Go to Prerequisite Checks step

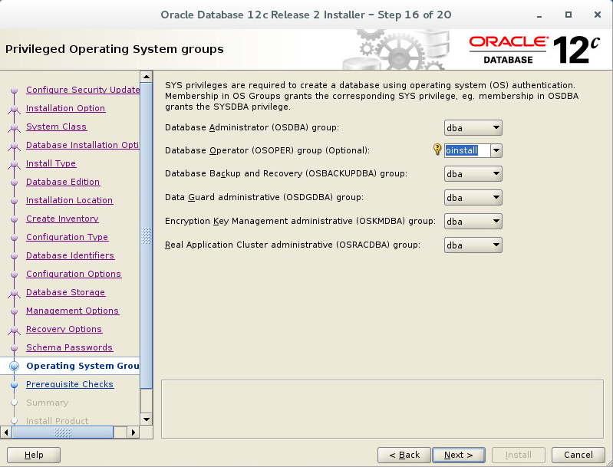[x=70, y=384]
